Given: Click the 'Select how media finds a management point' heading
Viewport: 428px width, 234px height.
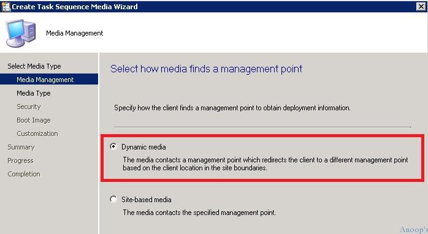Looking at the screenshot, I should click(x=207, y=69).
